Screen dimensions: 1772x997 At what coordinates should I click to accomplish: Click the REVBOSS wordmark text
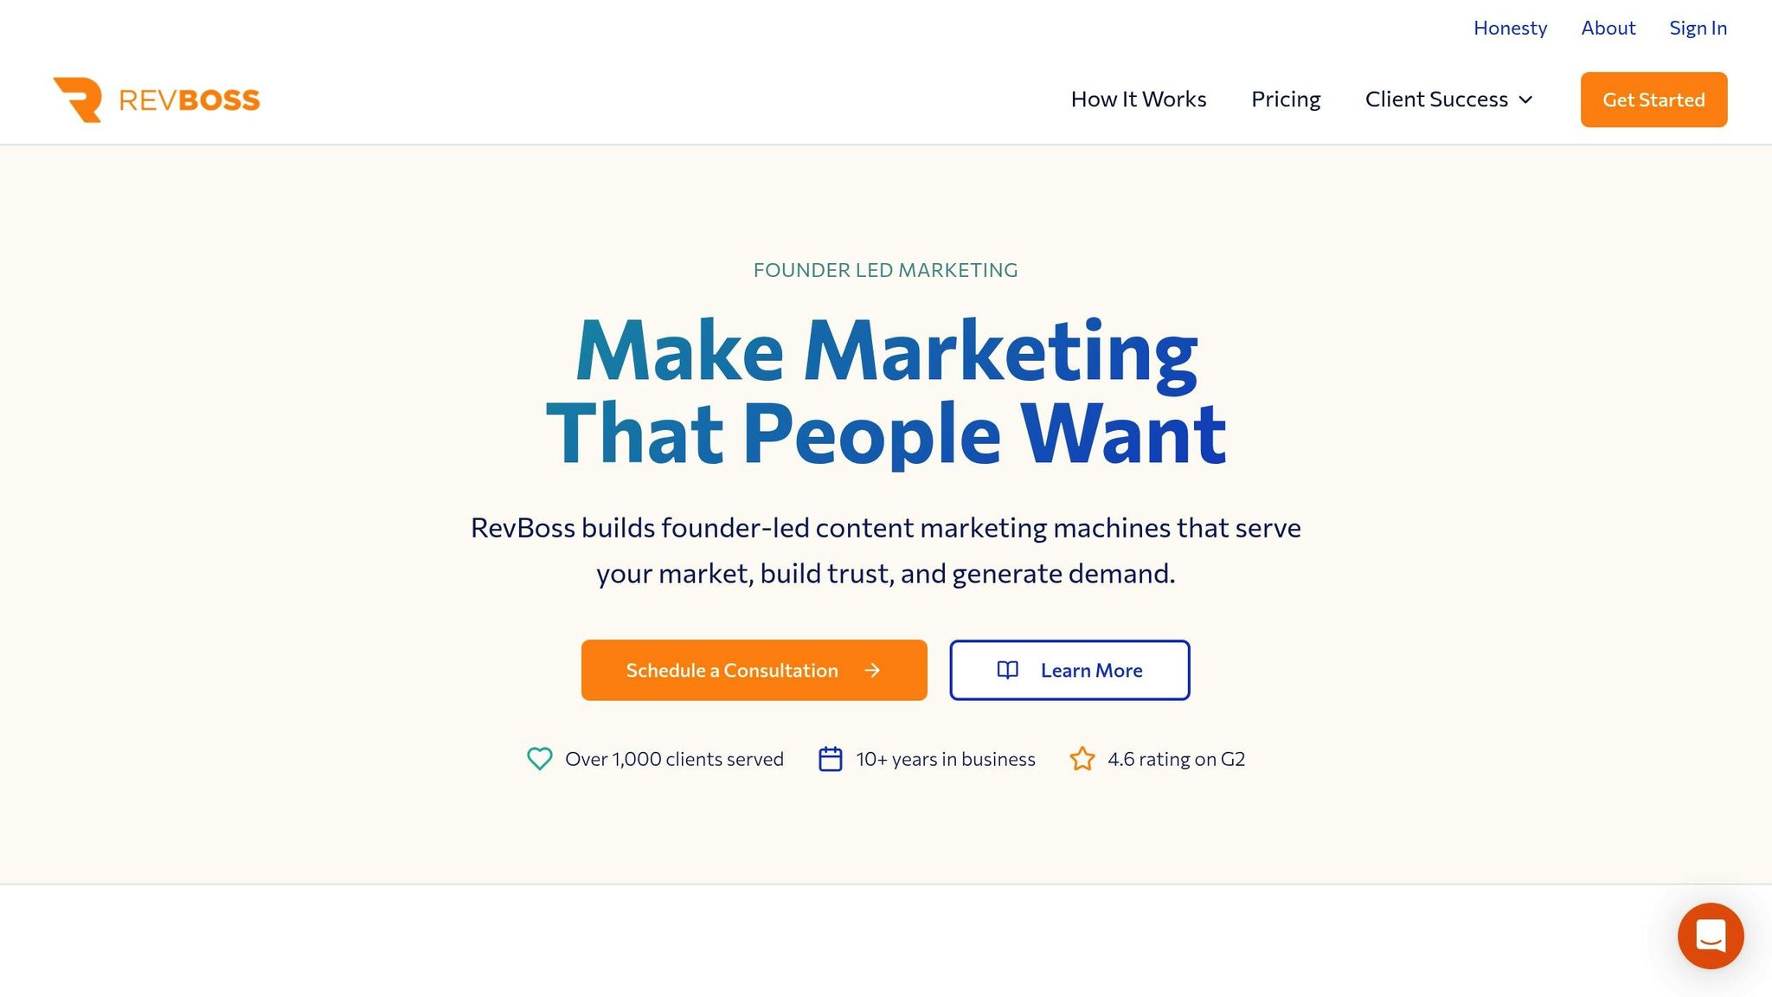click(x=189, y=100)
